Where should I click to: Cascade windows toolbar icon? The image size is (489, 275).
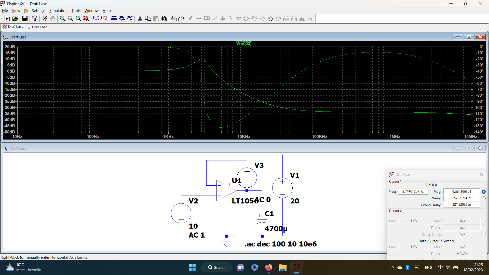(x=122, y=19)
